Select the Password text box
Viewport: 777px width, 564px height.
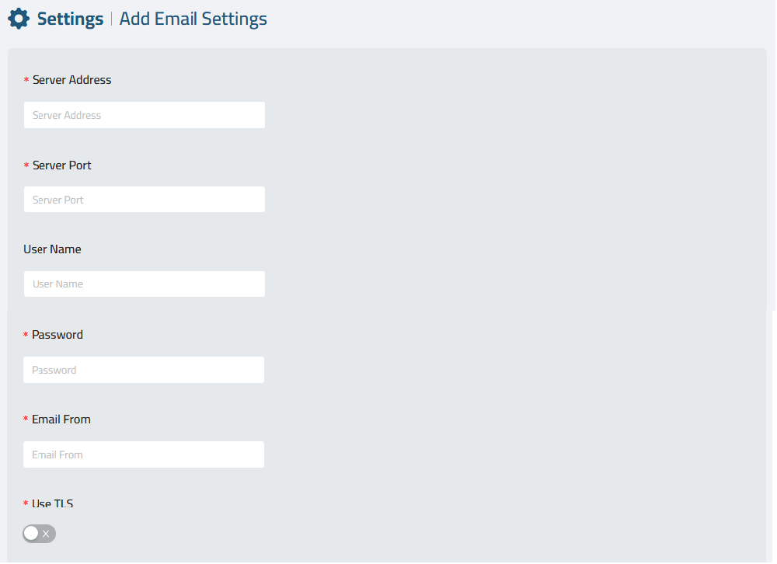pyautogui.click(x=144, y=370)
